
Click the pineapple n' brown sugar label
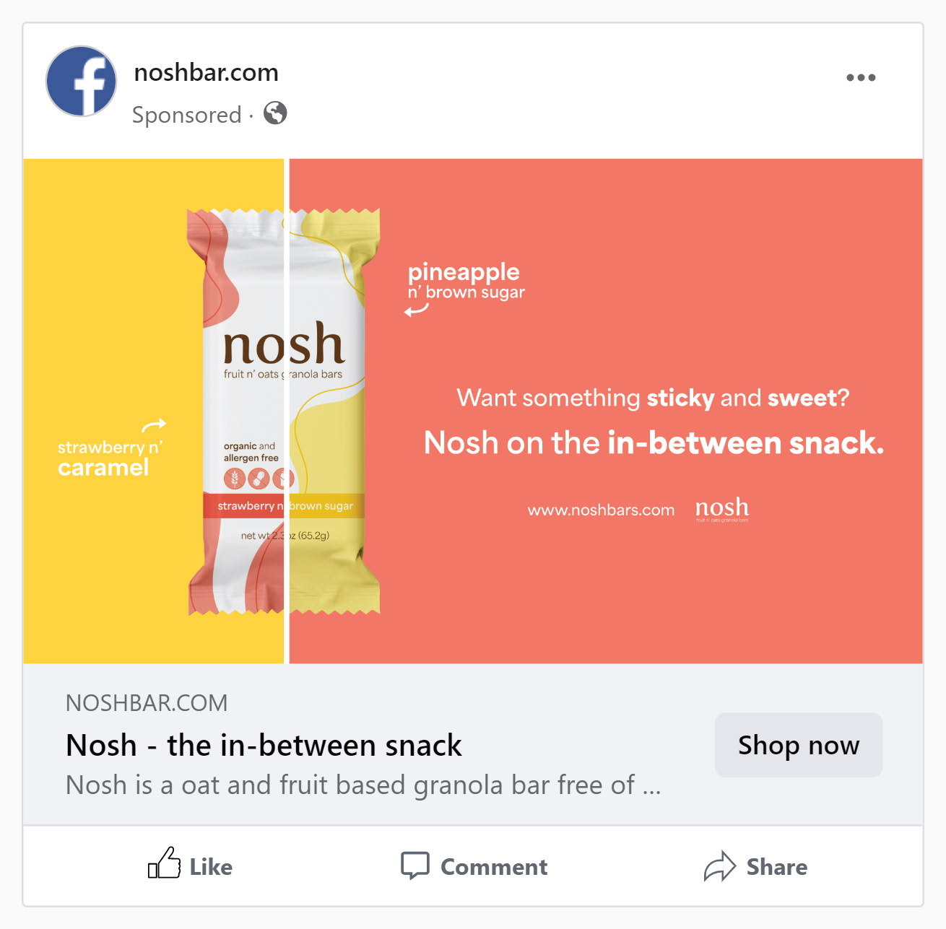pos(466,282)
